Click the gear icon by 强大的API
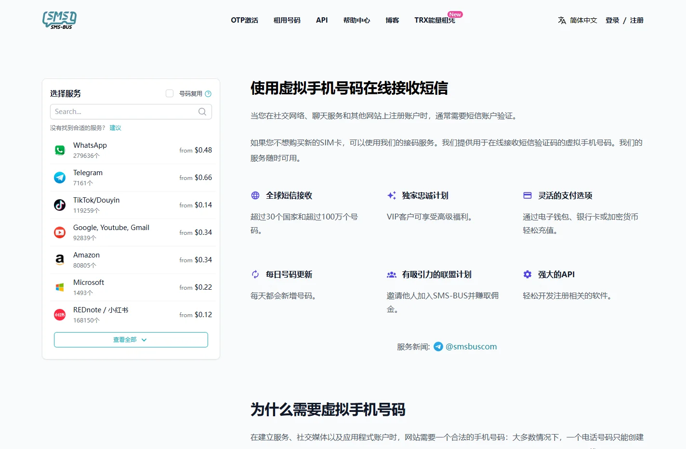686x449 pixels. click(x=528, y=274)
